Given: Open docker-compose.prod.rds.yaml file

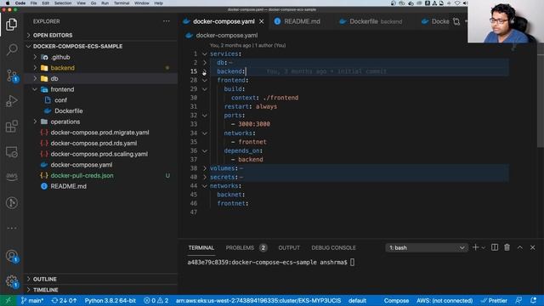Looking at the screenshot, I should 93,143.
